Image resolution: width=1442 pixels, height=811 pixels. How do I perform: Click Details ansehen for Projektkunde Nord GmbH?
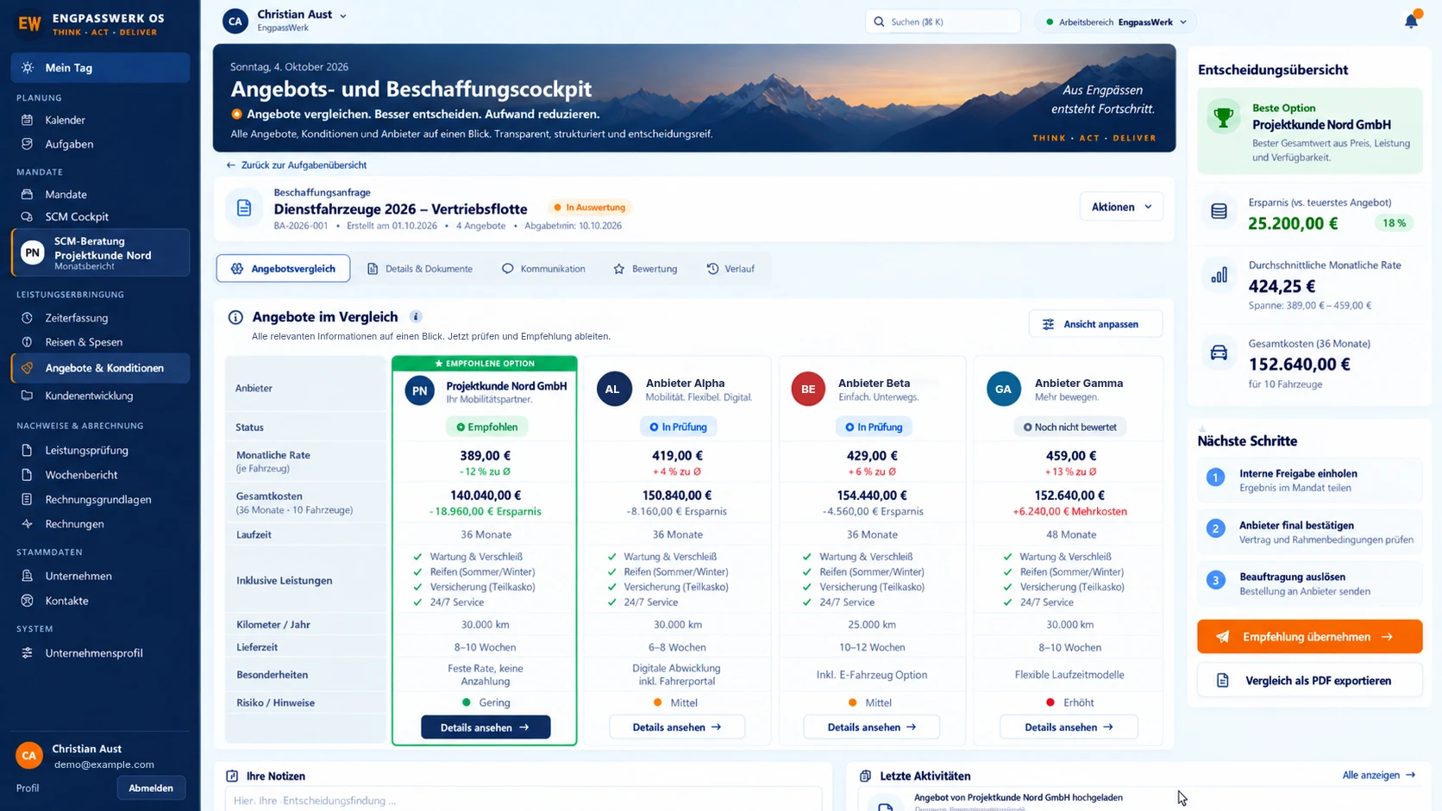click(x=486, y=727)
